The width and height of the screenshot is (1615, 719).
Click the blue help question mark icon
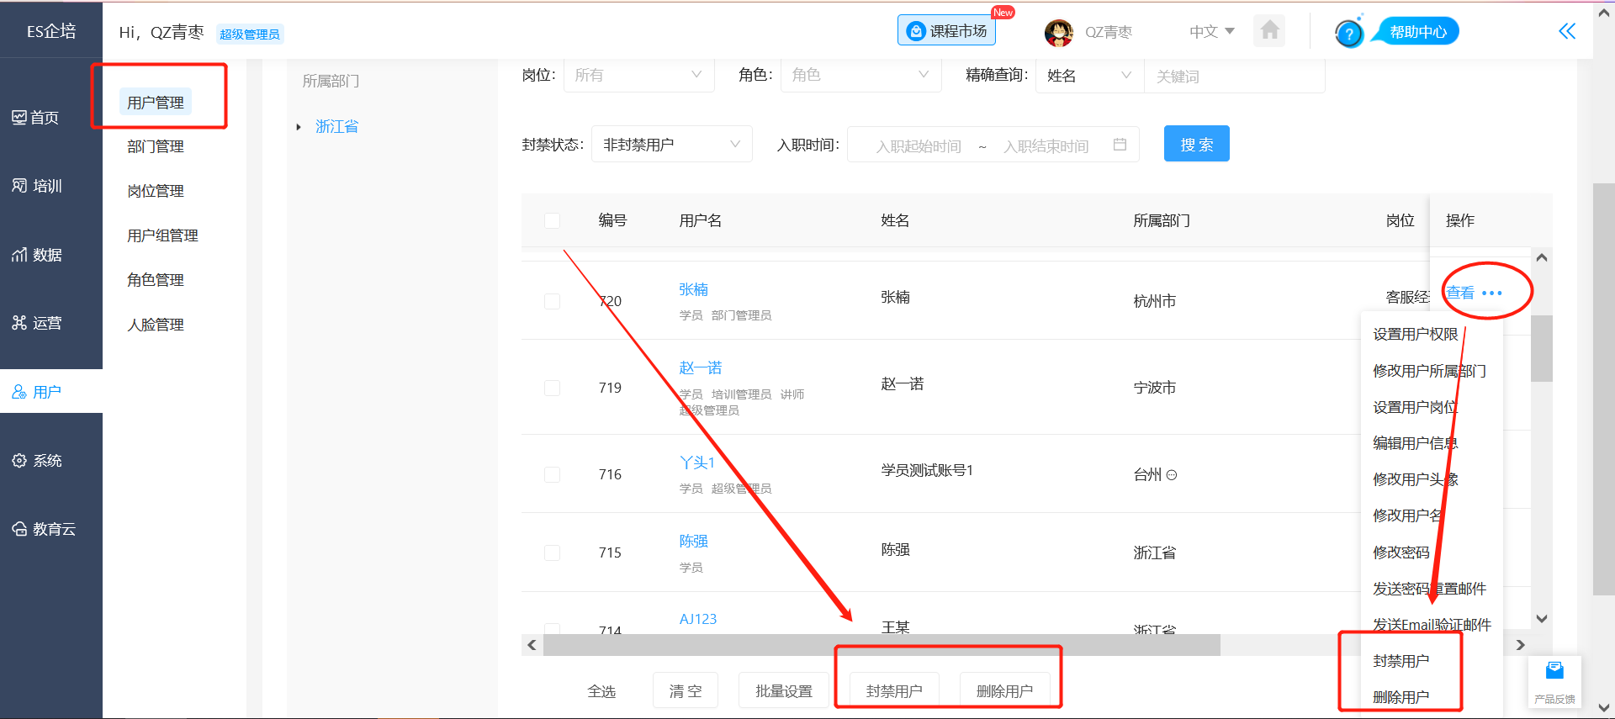point(1348,34)
